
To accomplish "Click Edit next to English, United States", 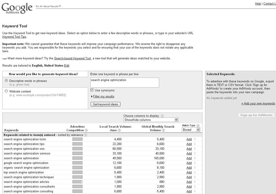I will [x=67, y=66].
